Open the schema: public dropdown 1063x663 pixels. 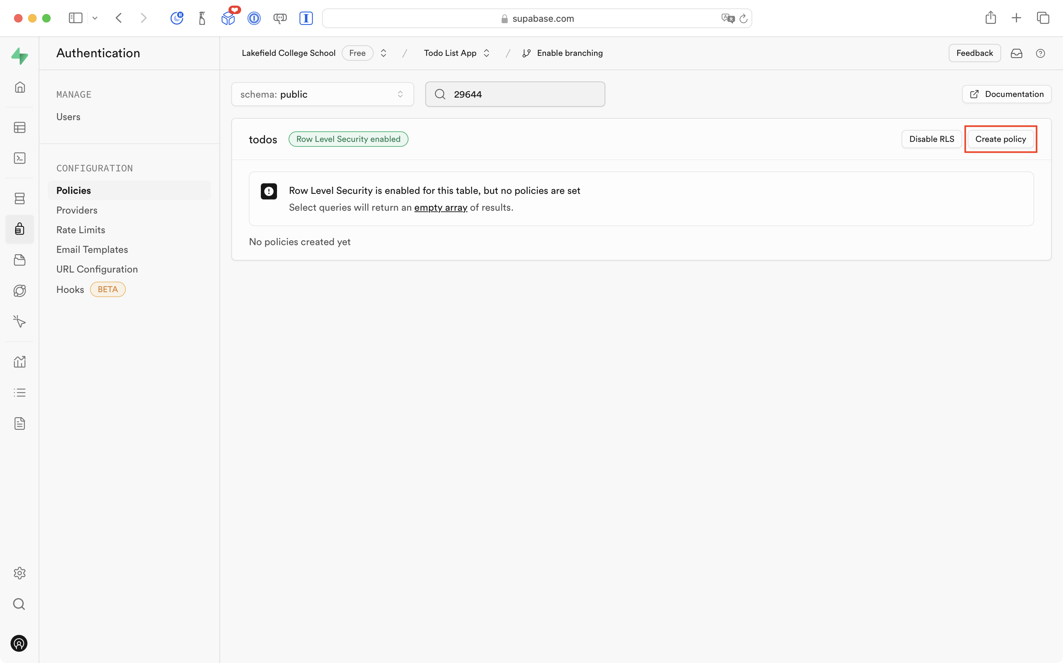(322, 94)
